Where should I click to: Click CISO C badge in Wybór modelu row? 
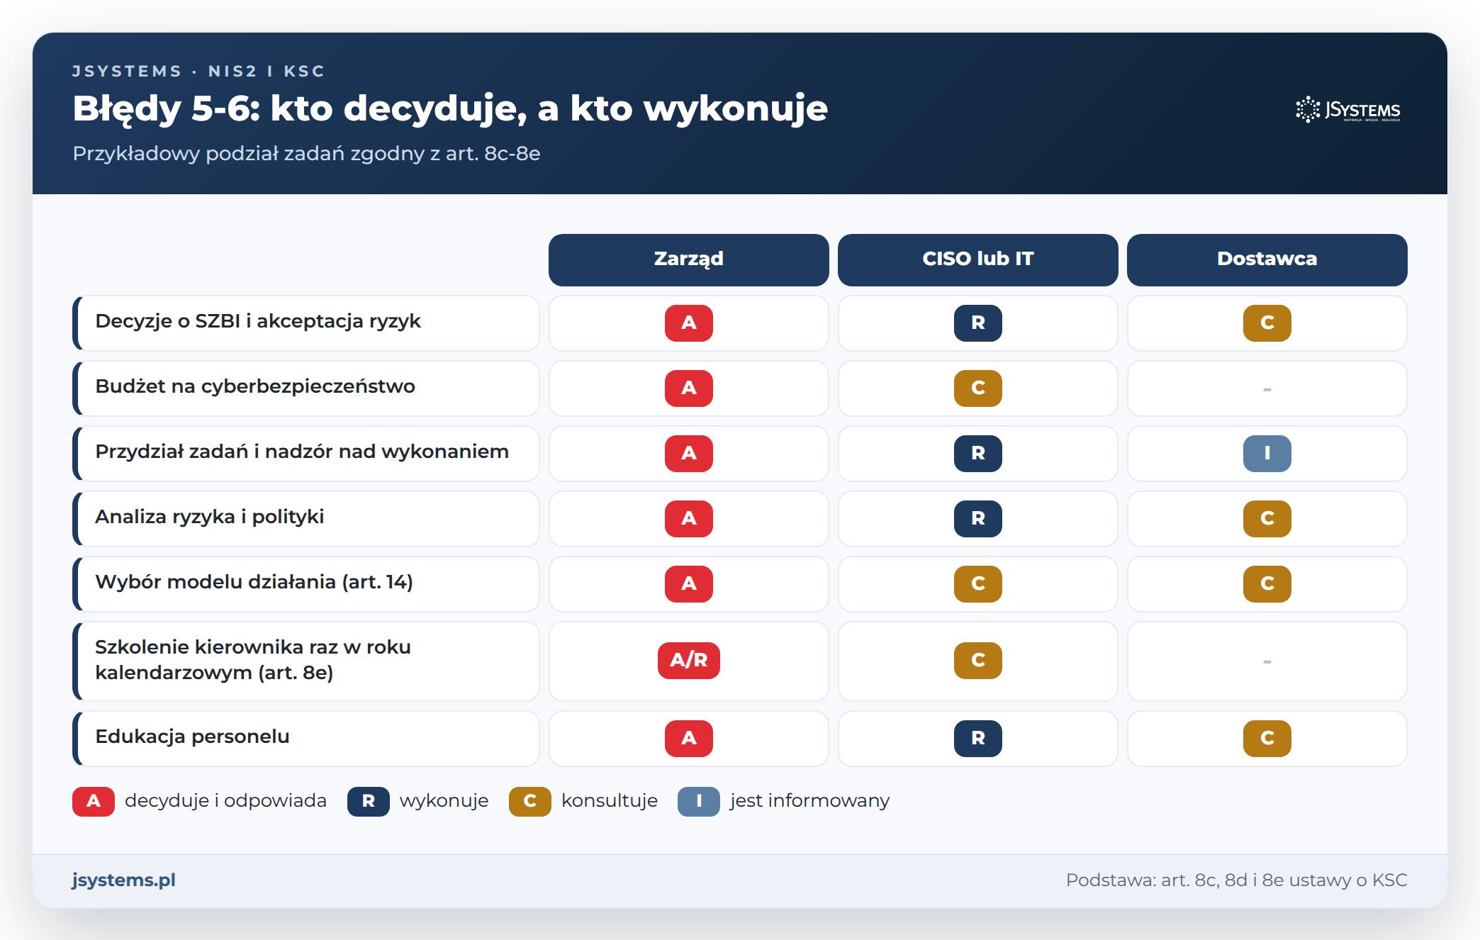[x=977, y=584]
